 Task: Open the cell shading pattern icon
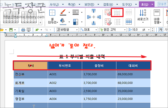76,22
